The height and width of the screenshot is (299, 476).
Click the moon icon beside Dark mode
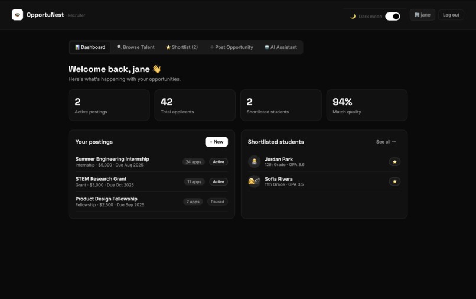[x=353, y=17]
